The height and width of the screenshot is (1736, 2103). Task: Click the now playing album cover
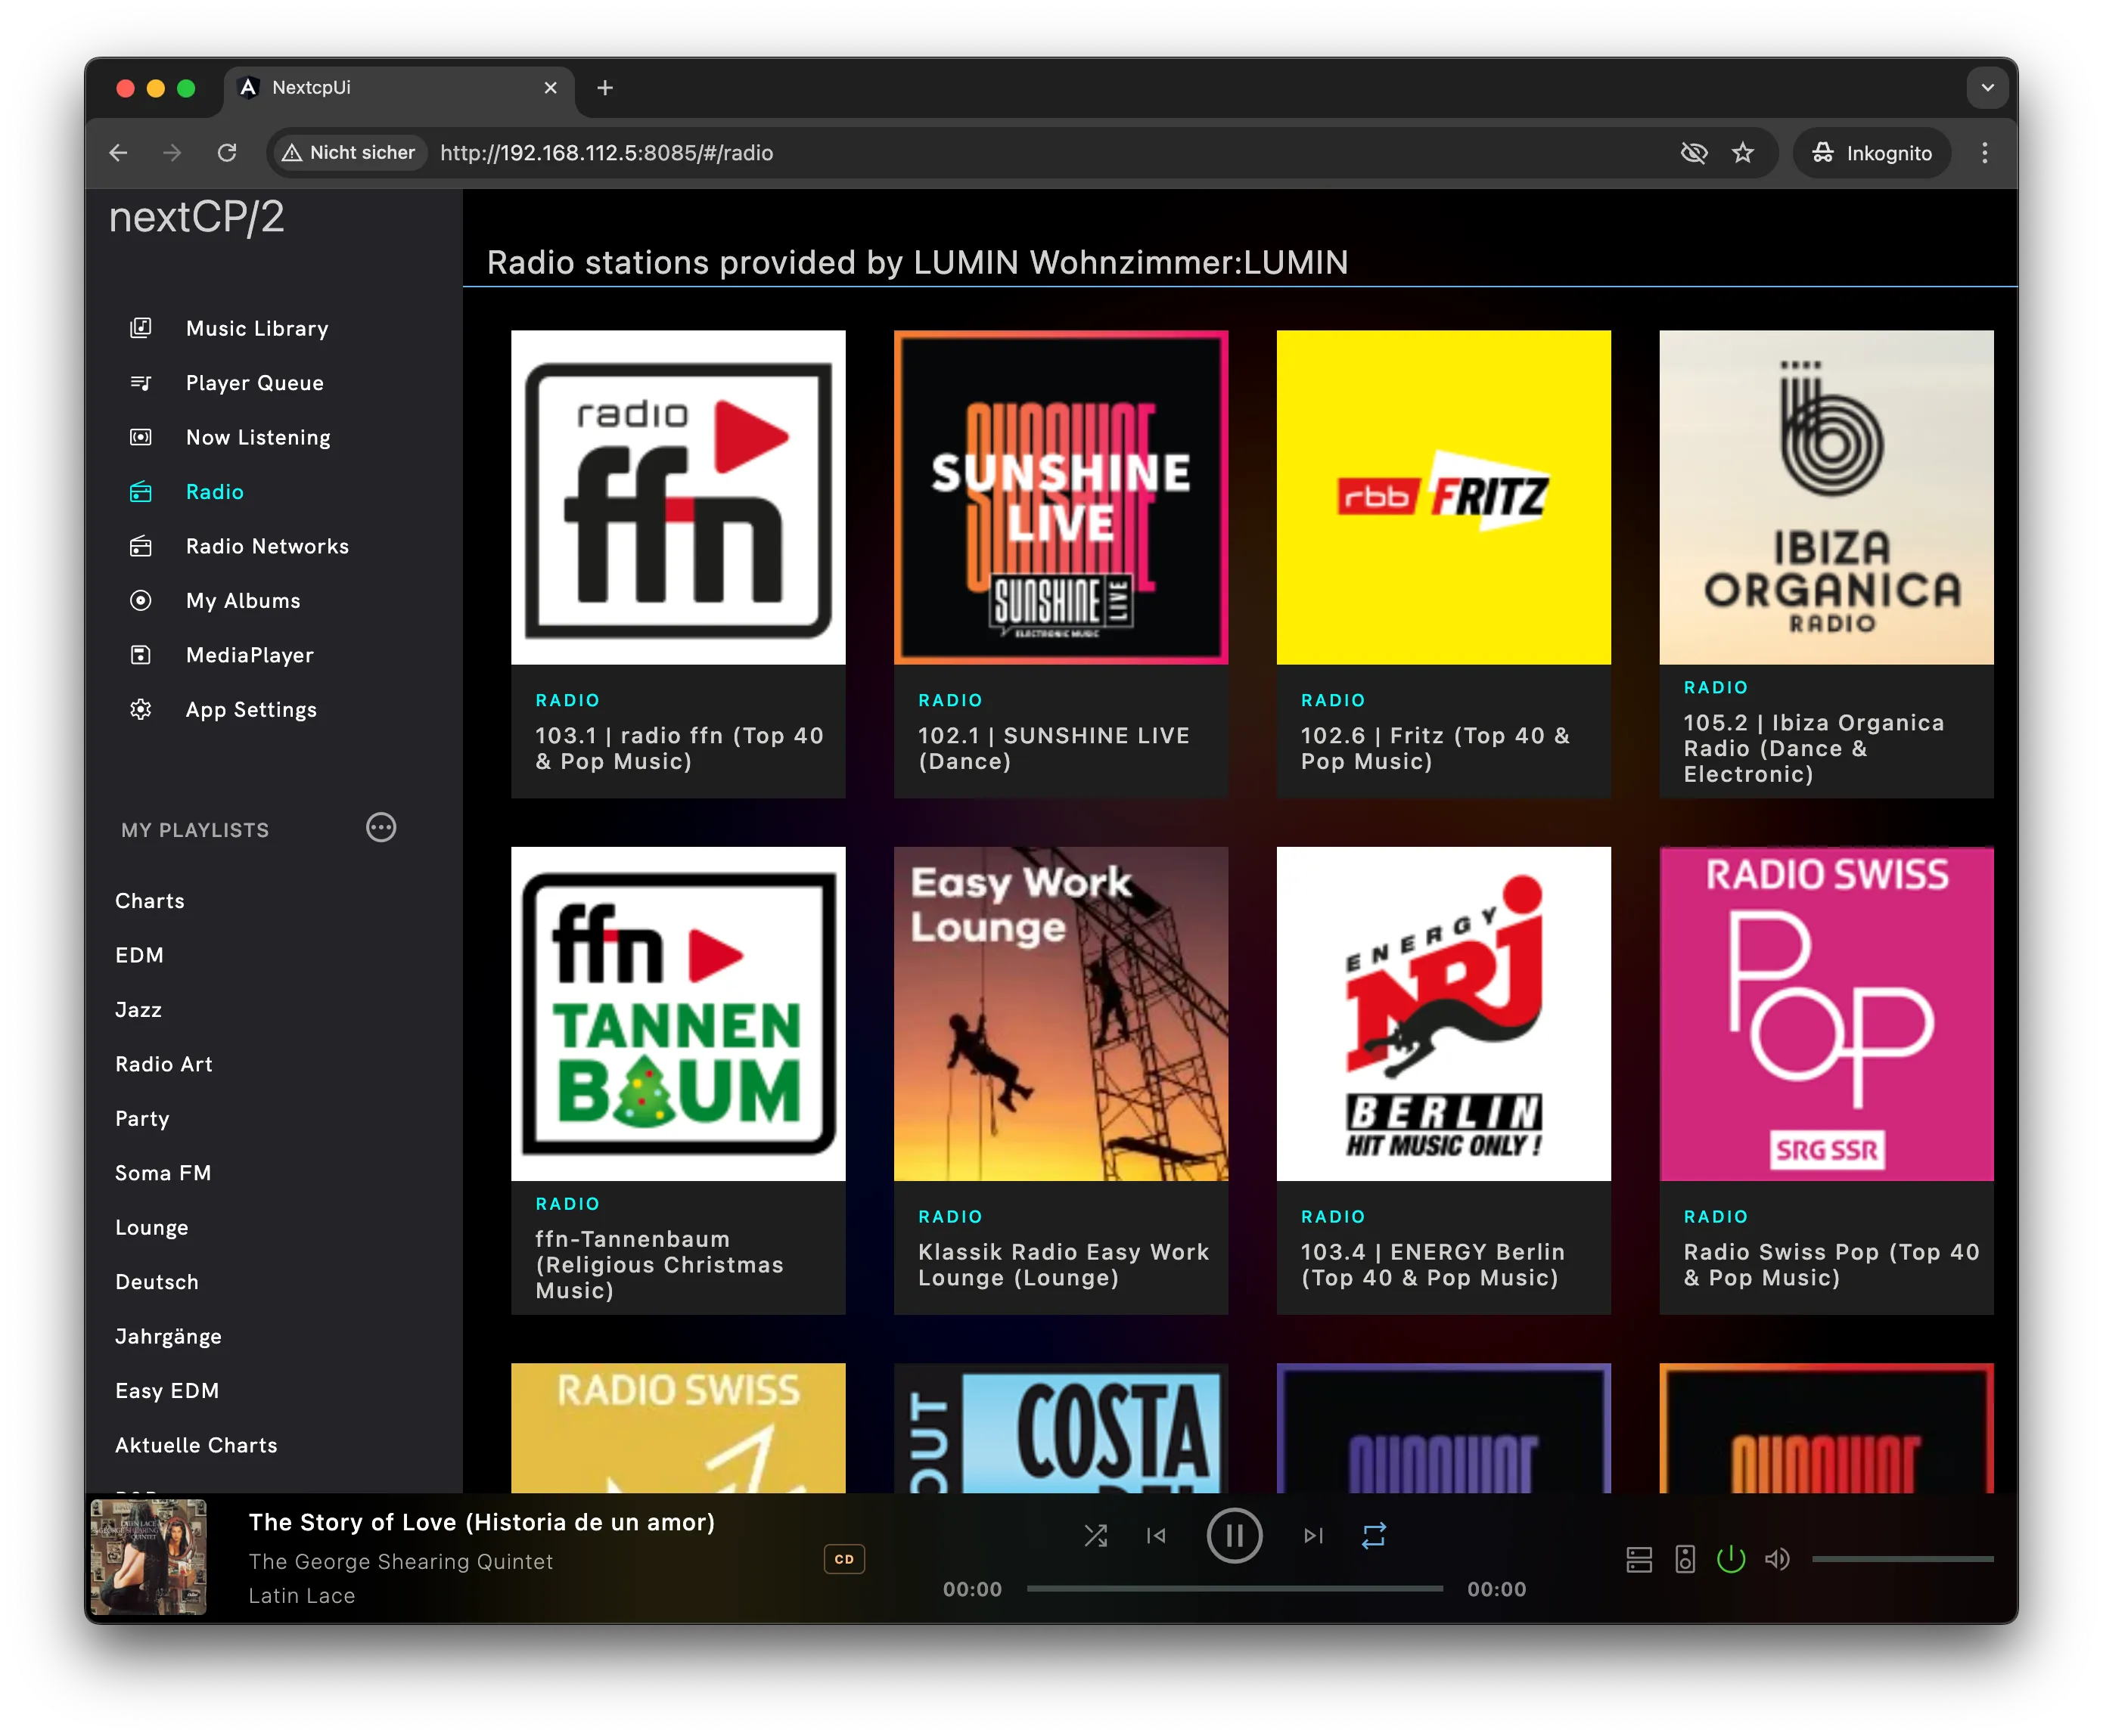pos(149,1557)
